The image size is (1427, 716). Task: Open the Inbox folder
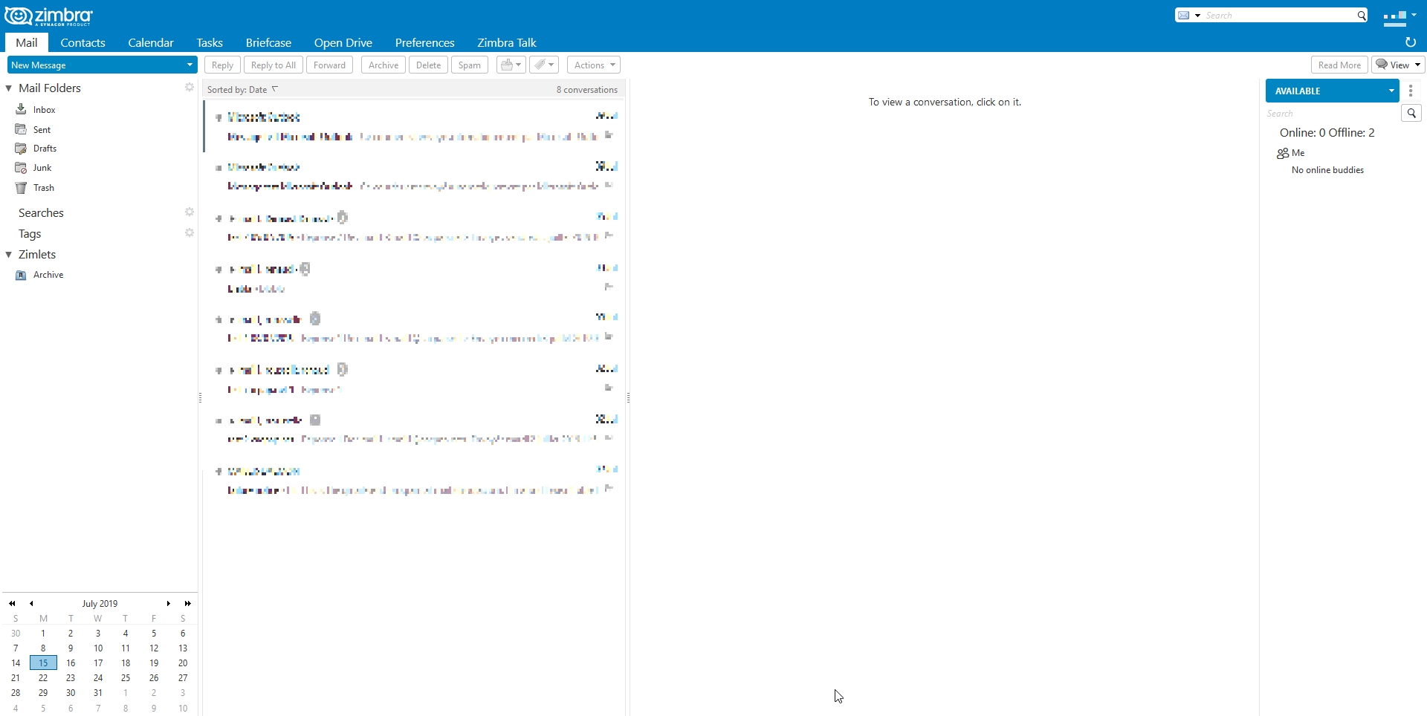click(x=44, y=110)
